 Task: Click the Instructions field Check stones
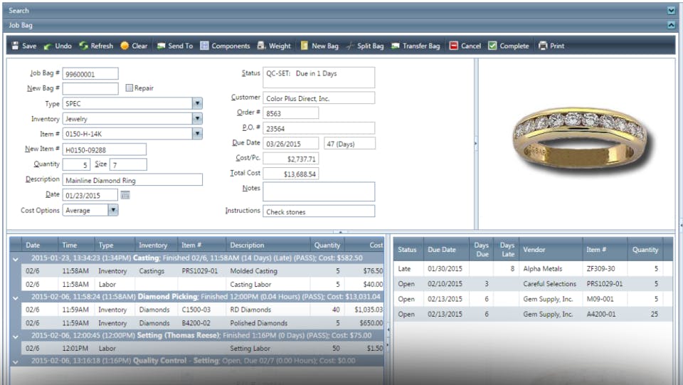pyautogui.click(x=319, y=211)
